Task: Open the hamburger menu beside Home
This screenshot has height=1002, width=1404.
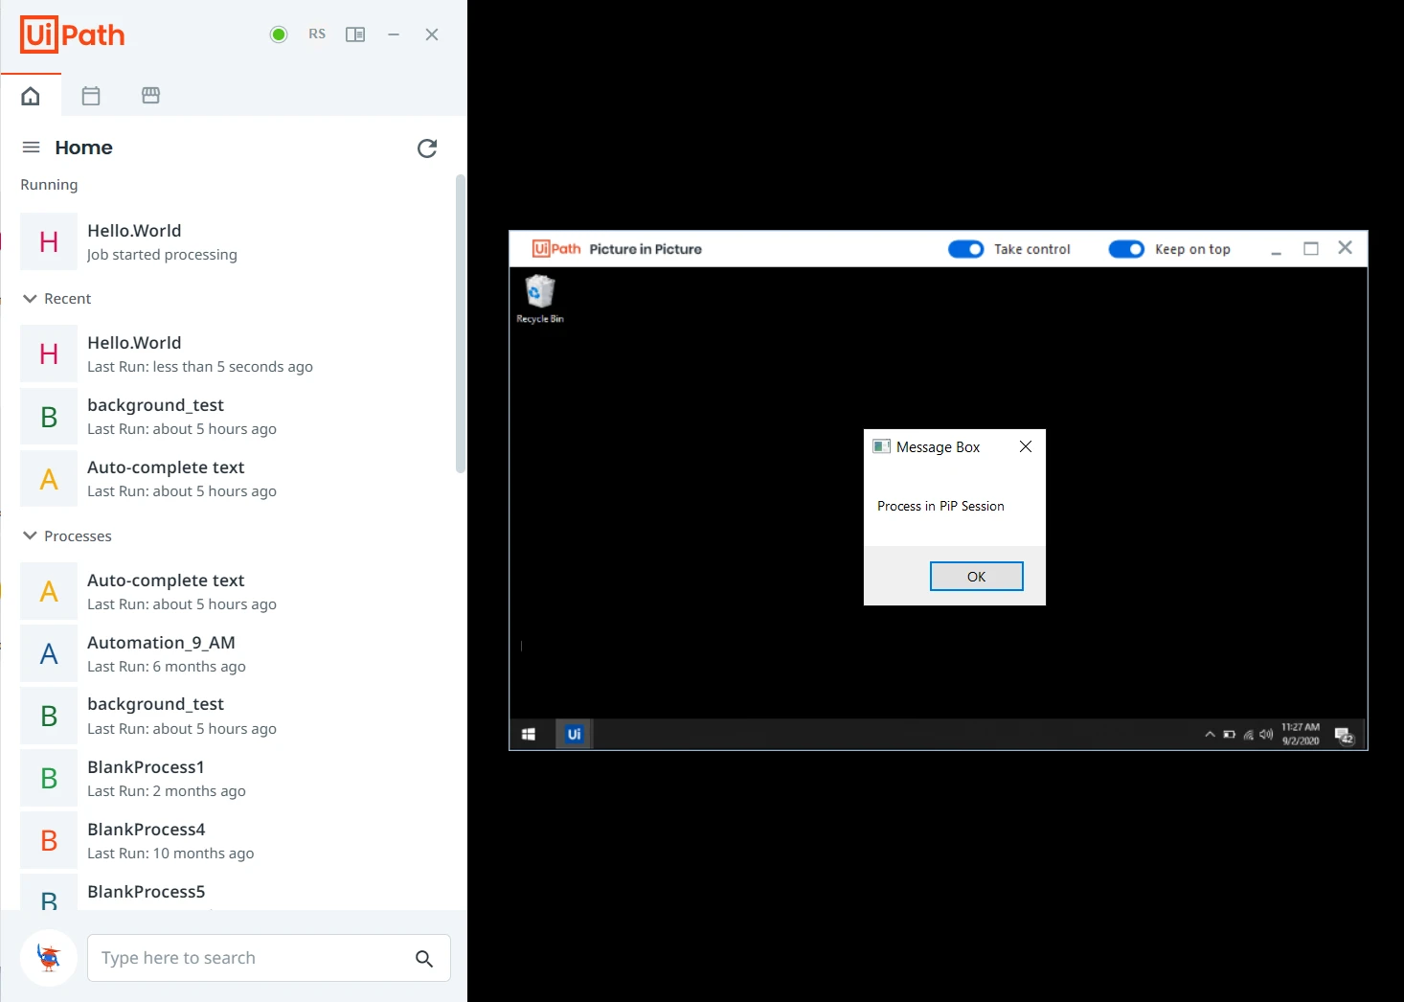Action: click(31, 148)
